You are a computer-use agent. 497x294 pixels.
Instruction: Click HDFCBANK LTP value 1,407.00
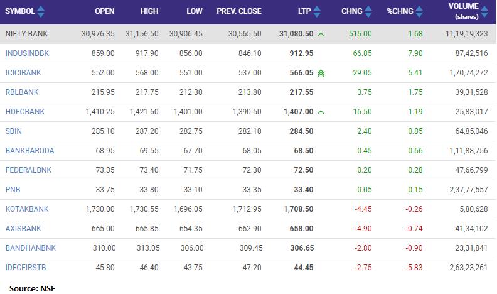pos(299,112)
